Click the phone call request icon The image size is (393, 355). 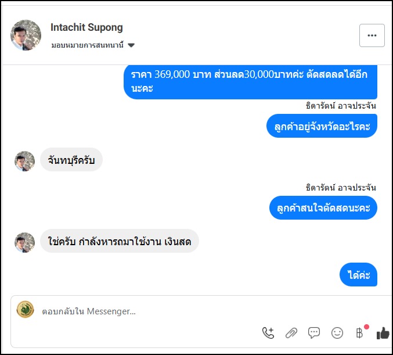(268, 333)
